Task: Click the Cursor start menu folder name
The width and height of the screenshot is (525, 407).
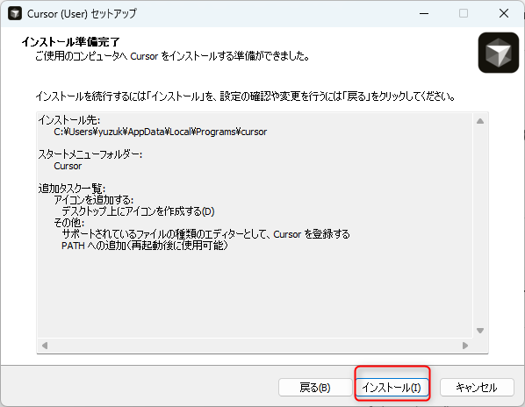Action: pos(68,166)
